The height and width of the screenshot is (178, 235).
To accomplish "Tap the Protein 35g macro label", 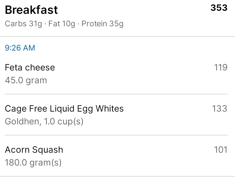I will (102, 24).
